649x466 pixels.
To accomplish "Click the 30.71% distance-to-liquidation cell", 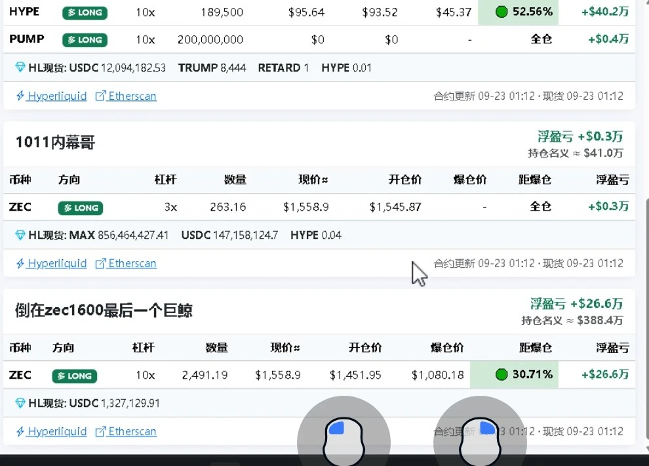I will tap(514, 375).
